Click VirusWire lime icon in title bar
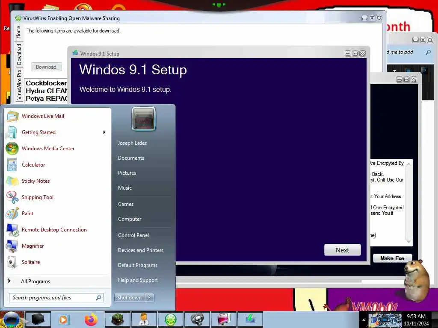This screenshot has height=328, width=438. pos(18,18)
